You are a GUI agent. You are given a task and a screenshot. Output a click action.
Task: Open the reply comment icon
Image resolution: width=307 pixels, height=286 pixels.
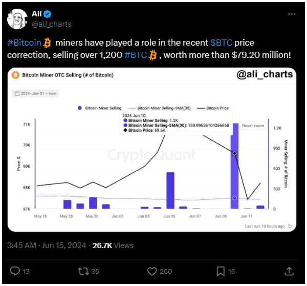(15, 271)
